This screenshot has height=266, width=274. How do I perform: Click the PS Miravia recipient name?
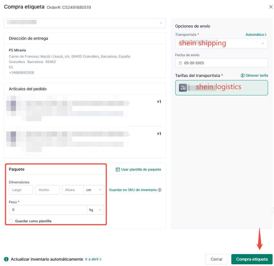(x=17, y=50)
